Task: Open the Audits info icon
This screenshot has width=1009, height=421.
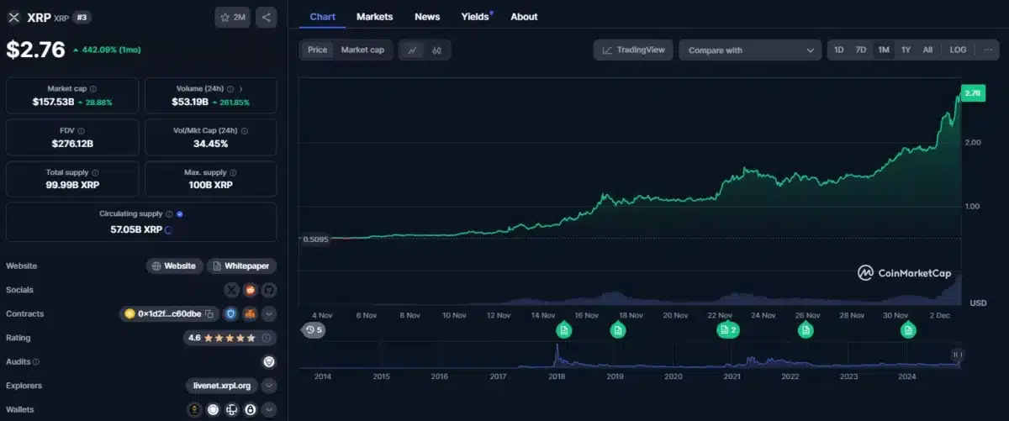Action: point(36,361)
